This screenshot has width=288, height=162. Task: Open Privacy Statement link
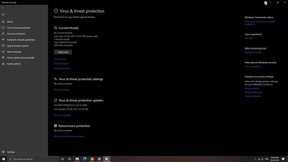[x=253, y=96]
